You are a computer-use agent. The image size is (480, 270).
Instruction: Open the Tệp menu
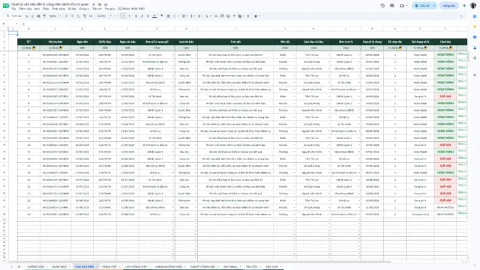[x=14, y=9]
